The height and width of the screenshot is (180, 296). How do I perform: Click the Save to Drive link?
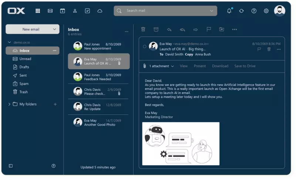click(245, 66)
